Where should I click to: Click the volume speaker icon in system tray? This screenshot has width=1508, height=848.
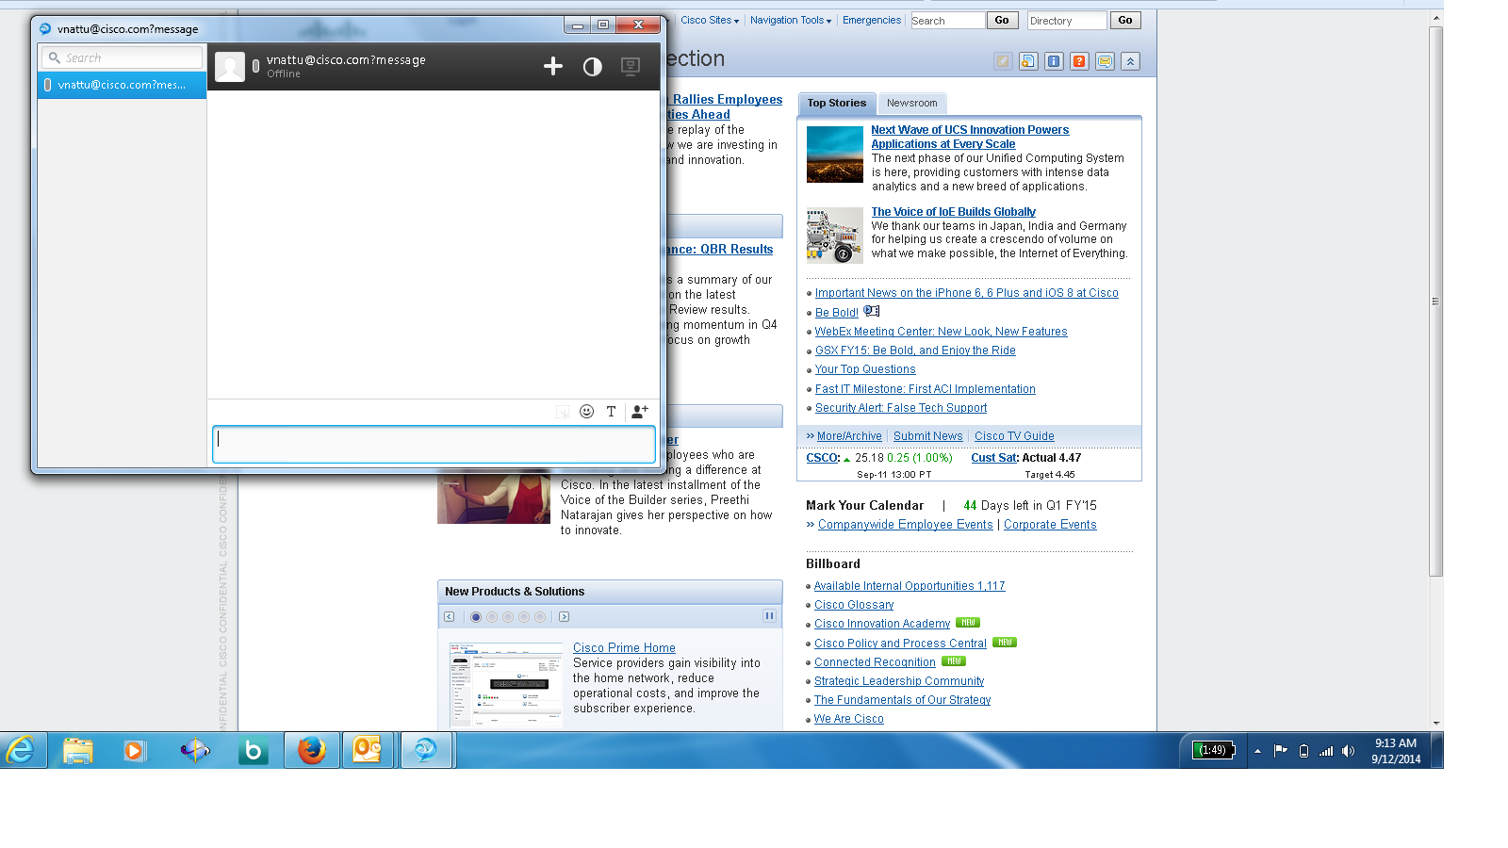click(1348, 751)
